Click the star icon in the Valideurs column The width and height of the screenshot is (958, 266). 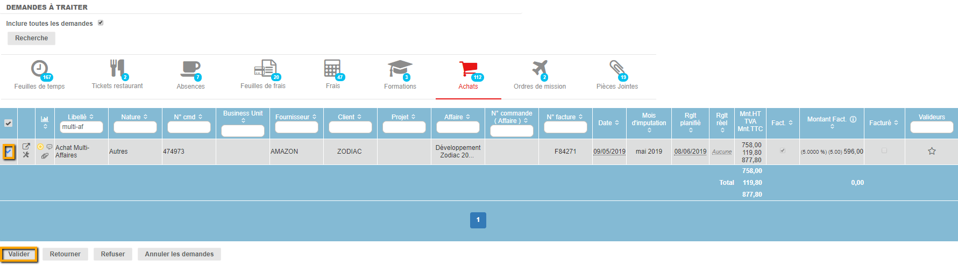[932, 151]
